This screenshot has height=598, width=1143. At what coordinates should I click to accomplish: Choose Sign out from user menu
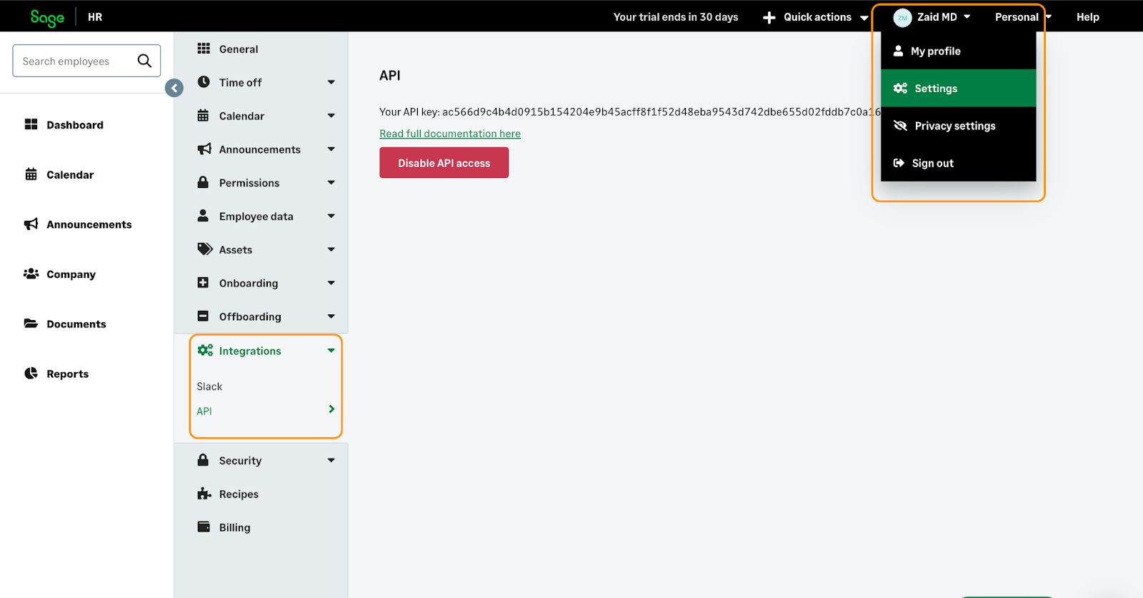(x=958, y=163)
